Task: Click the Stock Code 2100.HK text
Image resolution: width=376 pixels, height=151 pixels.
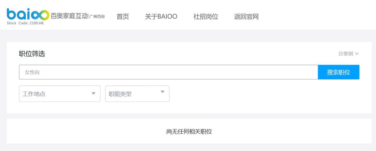Action: [x=25, y=23]
